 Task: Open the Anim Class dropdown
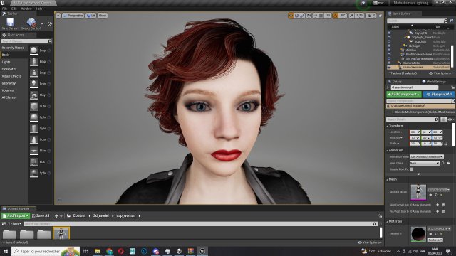pos(425,163)
